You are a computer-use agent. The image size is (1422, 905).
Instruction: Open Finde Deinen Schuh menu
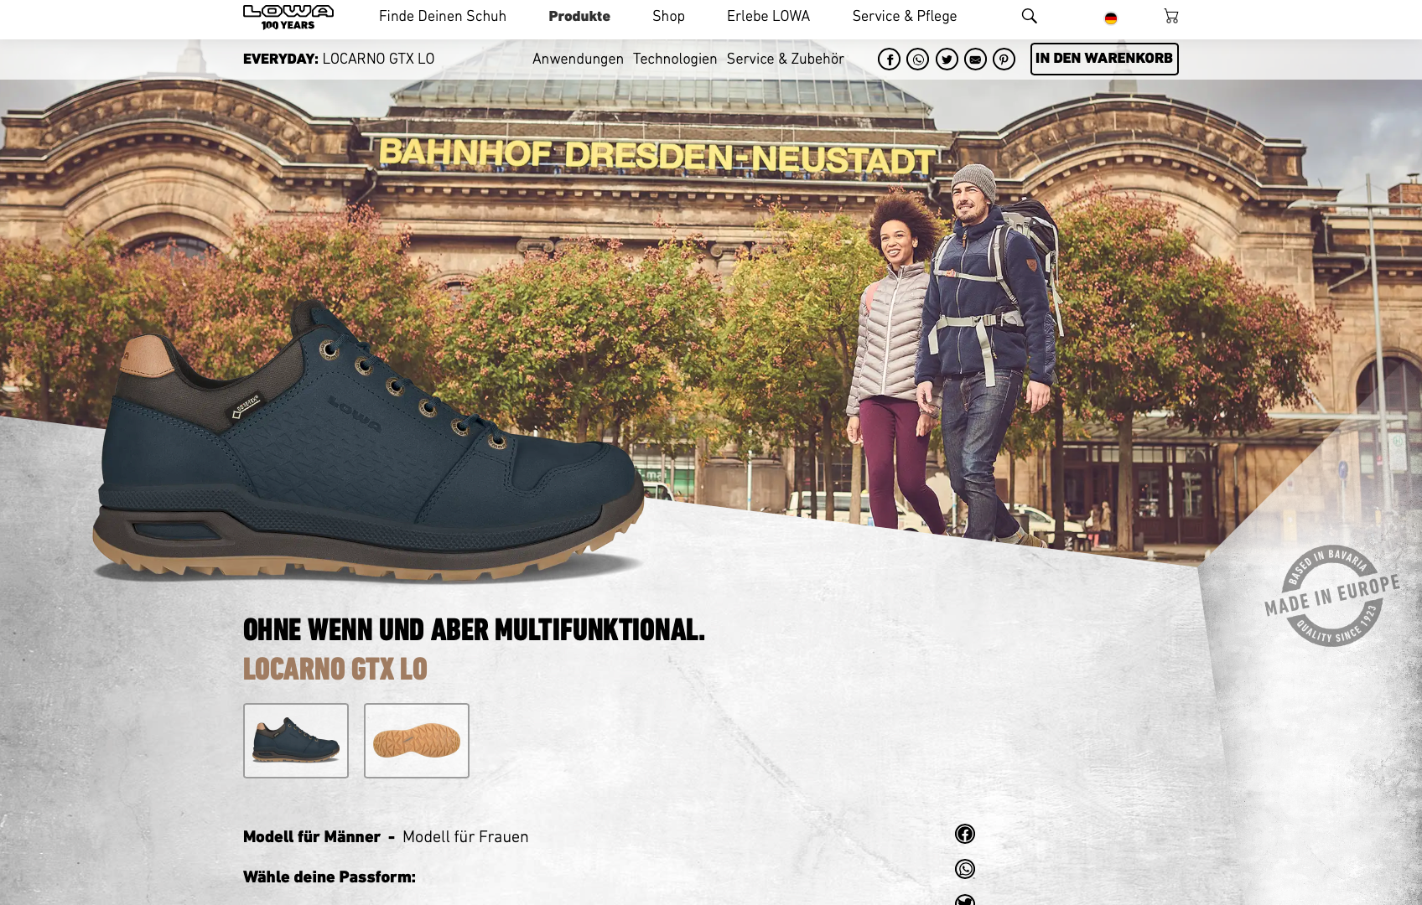coord(443,17)
